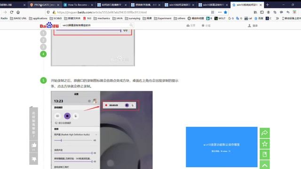Expand the mechanics bookmark folder
This screenshot has height=169, width=301.
click(102, 18)
